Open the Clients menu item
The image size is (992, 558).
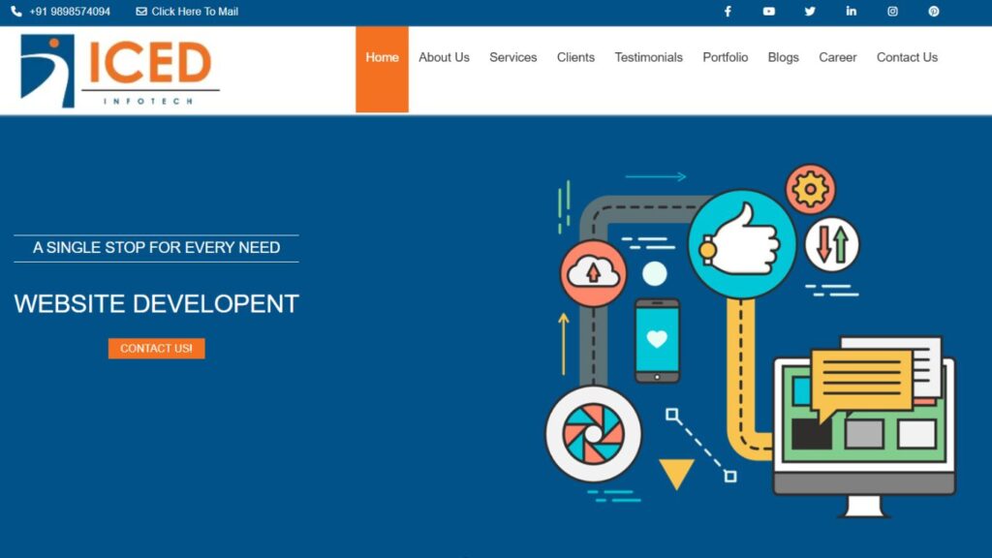pos(575,58)
